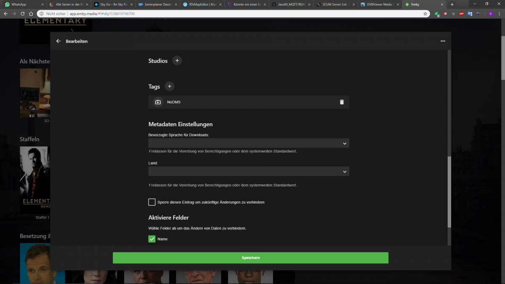Delete the NoDMS tag with trash icon
This screenshot has width=505, height=284.
(x=342, y=102)
